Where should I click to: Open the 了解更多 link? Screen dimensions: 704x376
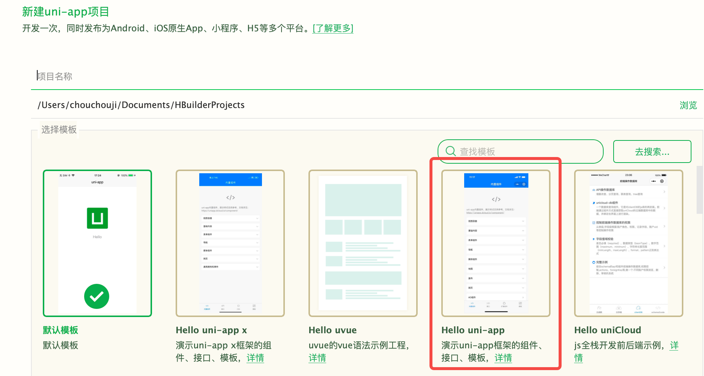click(333, 28)
